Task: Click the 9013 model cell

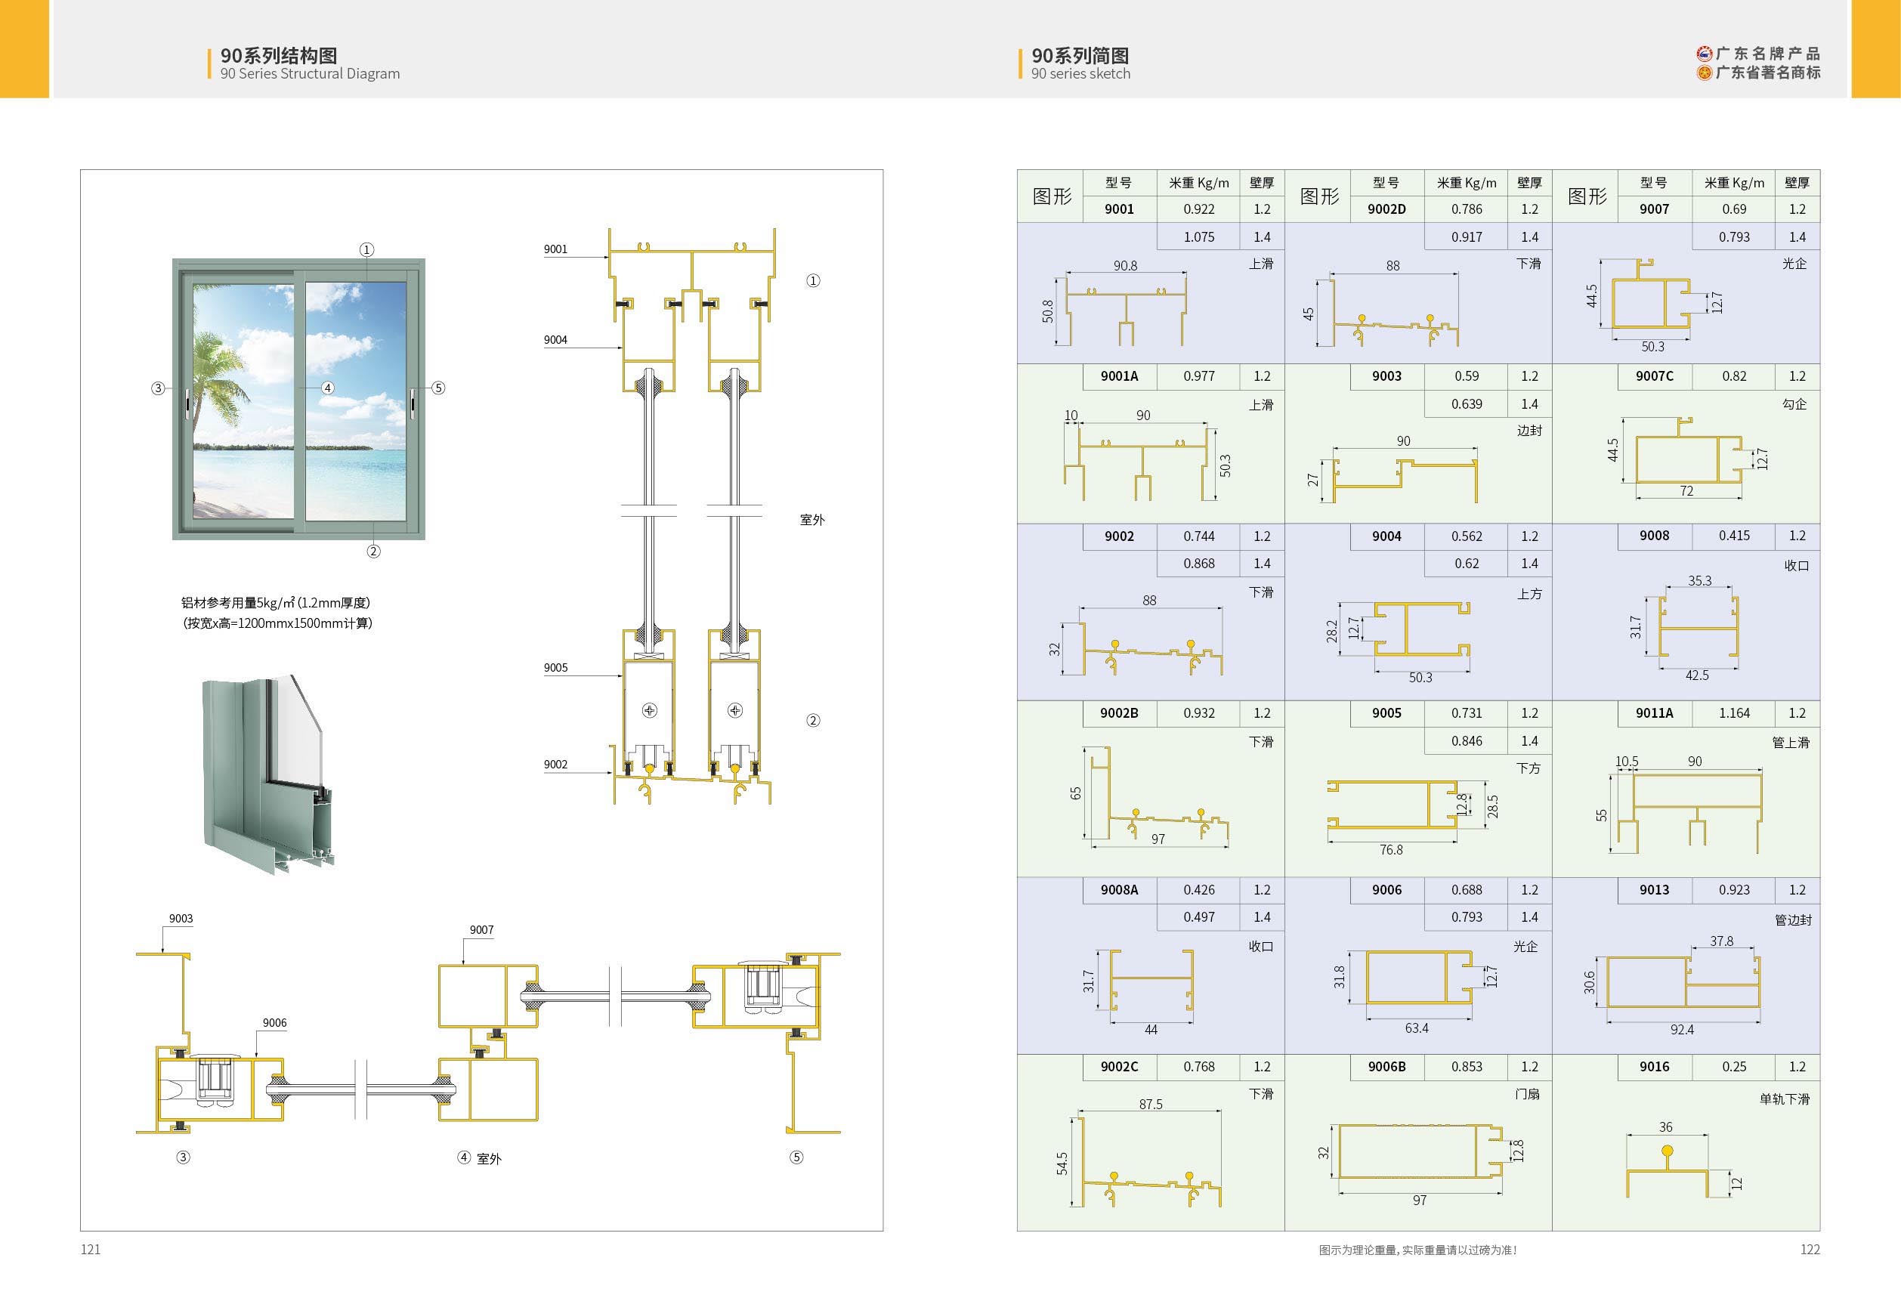Action: click(1654, 890)
